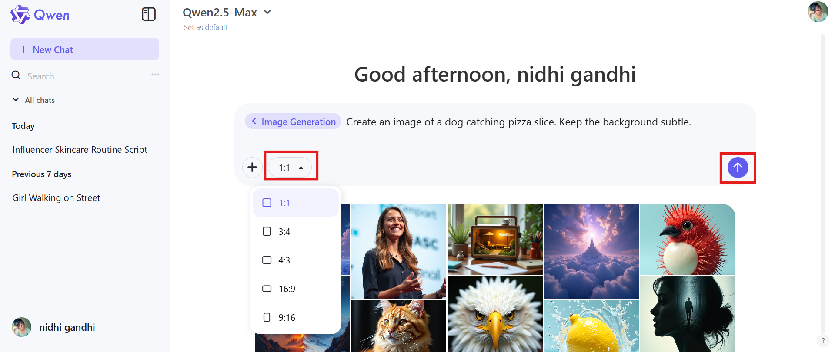Collapse the sidebar panel

click(148, 14)
